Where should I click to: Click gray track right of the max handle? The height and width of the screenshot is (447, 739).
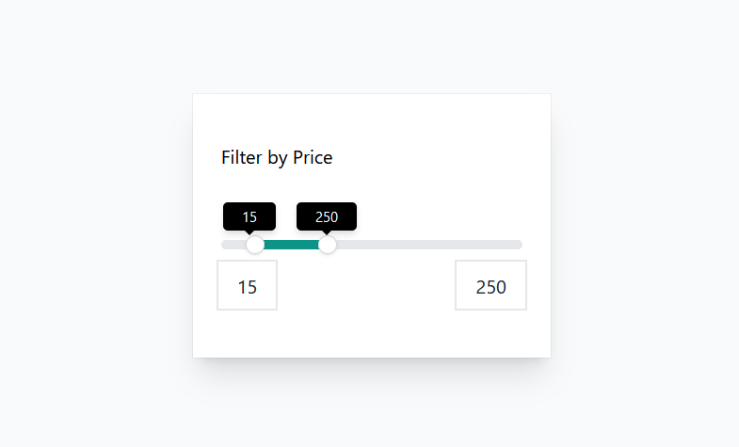(x=424, y=245)
